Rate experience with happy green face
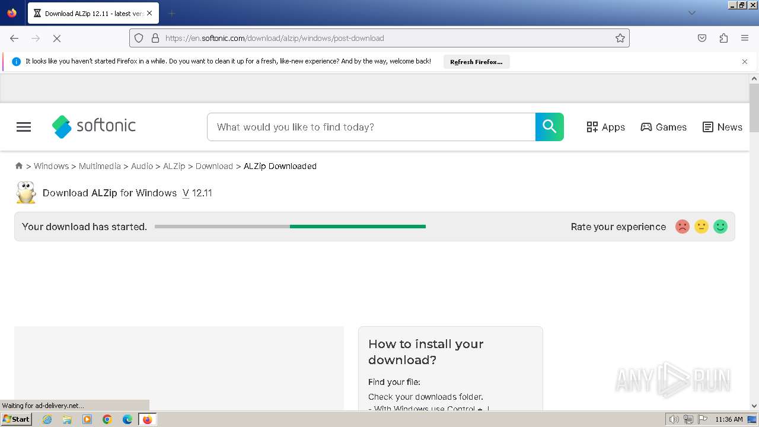 pyautogui.click(x=720, y=227)
